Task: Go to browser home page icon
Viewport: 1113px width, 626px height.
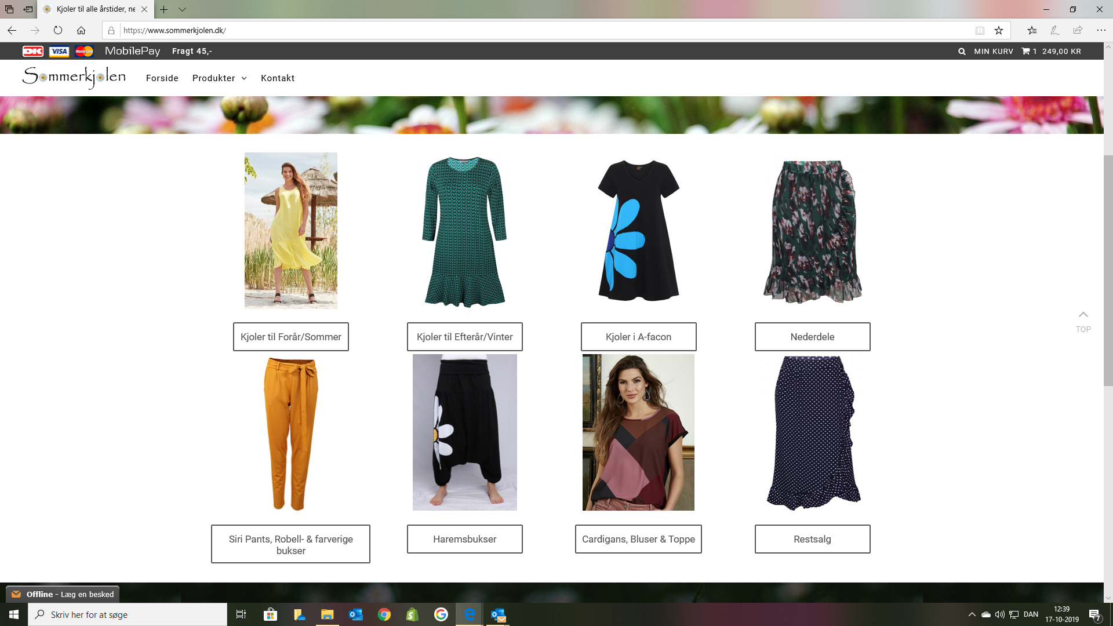Action: pos(81,30)
